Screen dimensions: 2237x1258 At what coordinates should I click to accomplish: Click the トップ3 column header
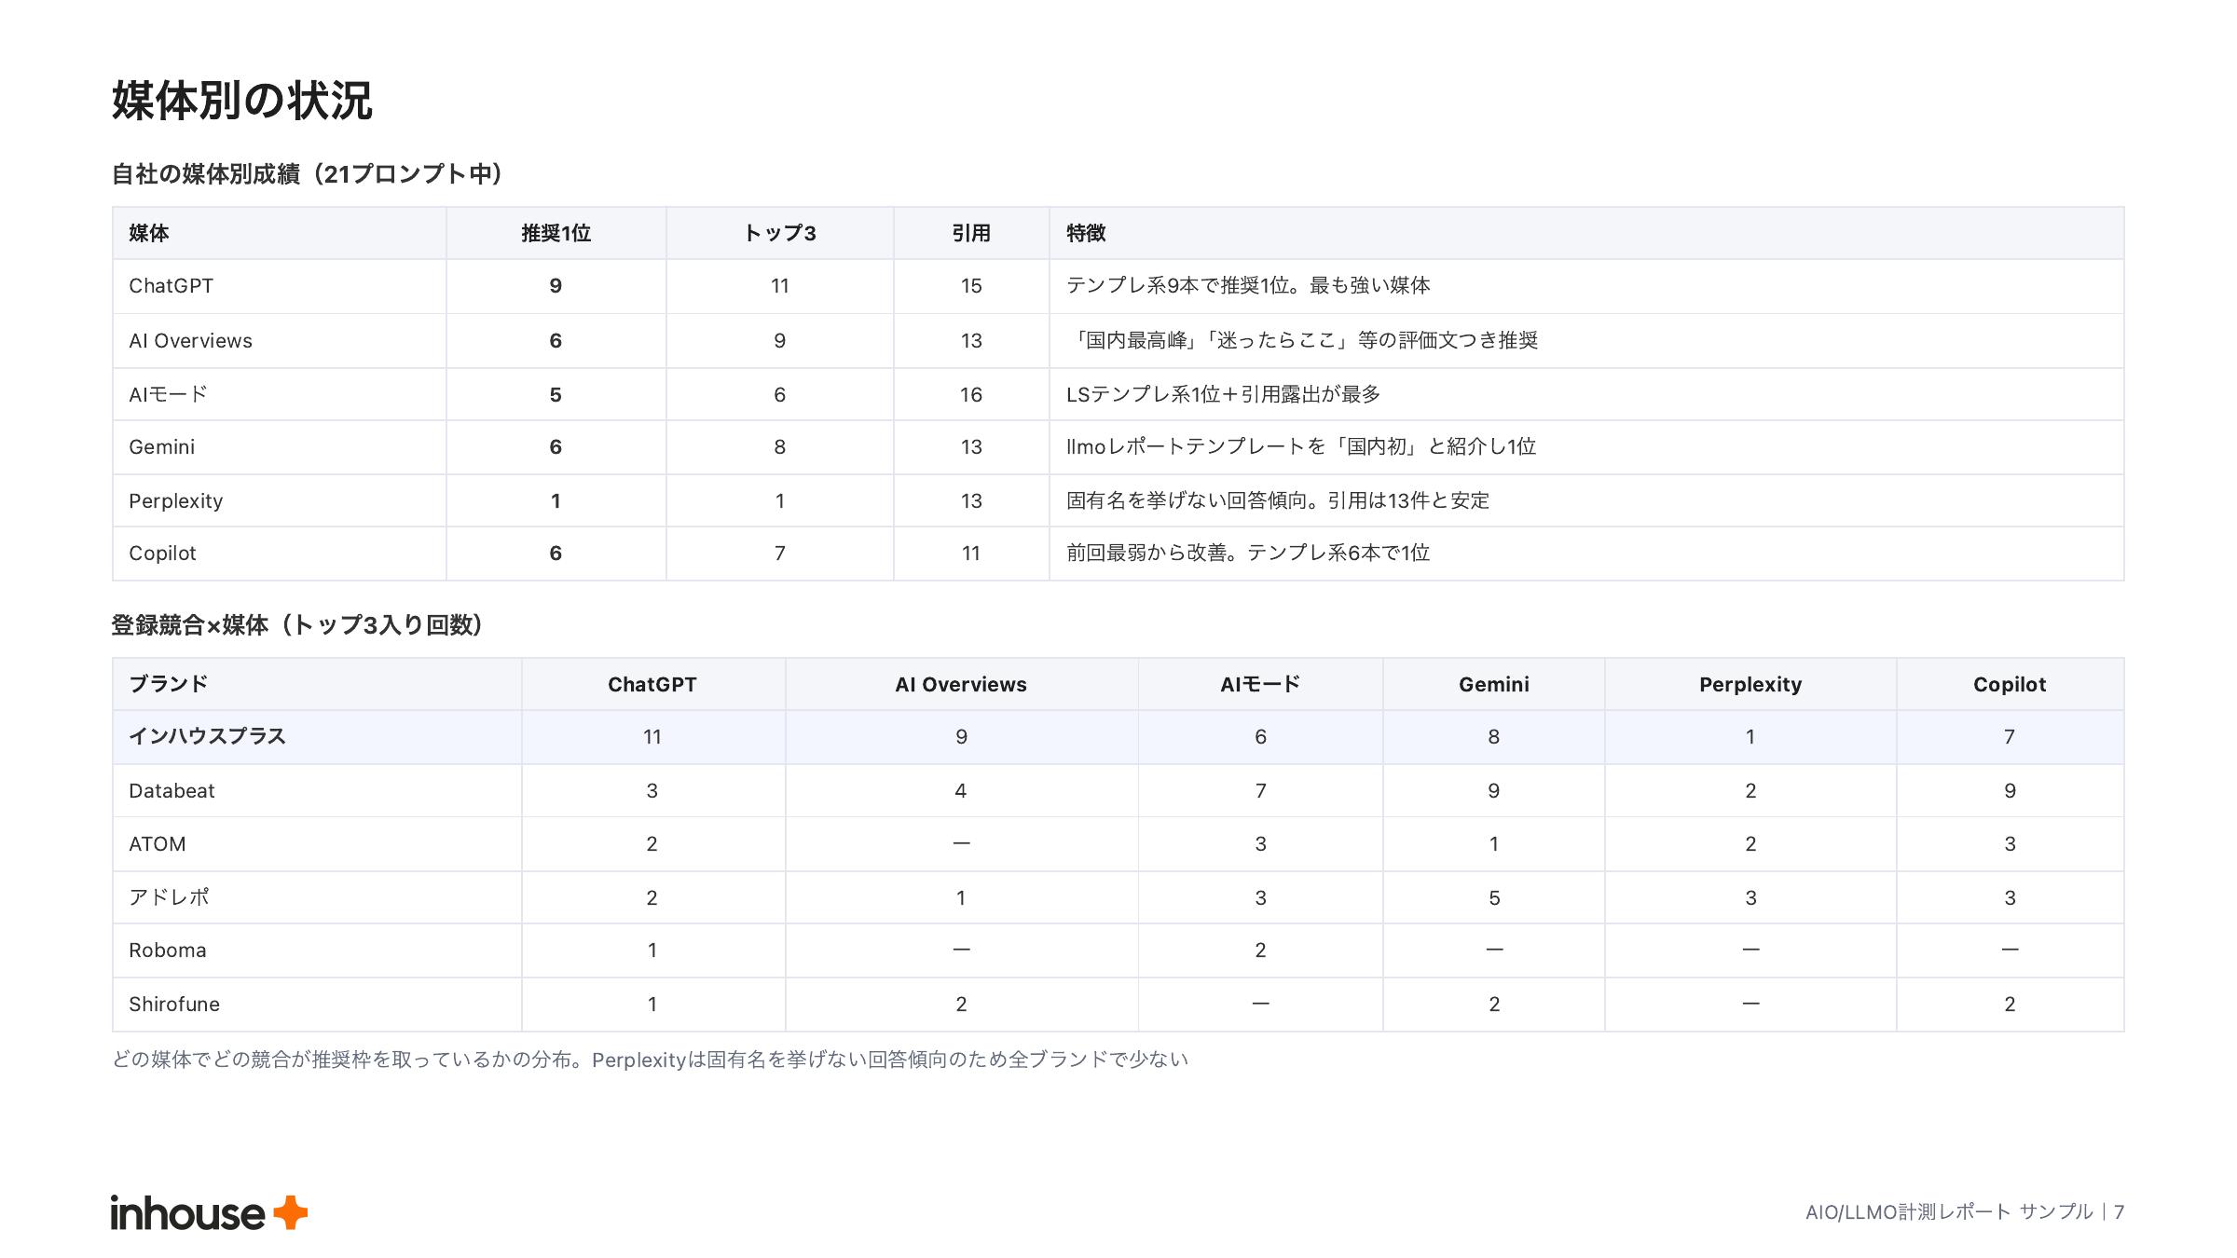pos(779,233)
